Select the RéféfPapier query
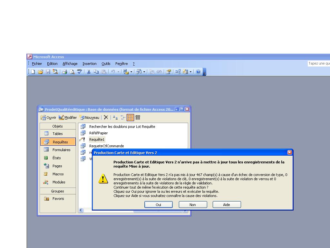 pyautogui.click(x=98, y=133)
